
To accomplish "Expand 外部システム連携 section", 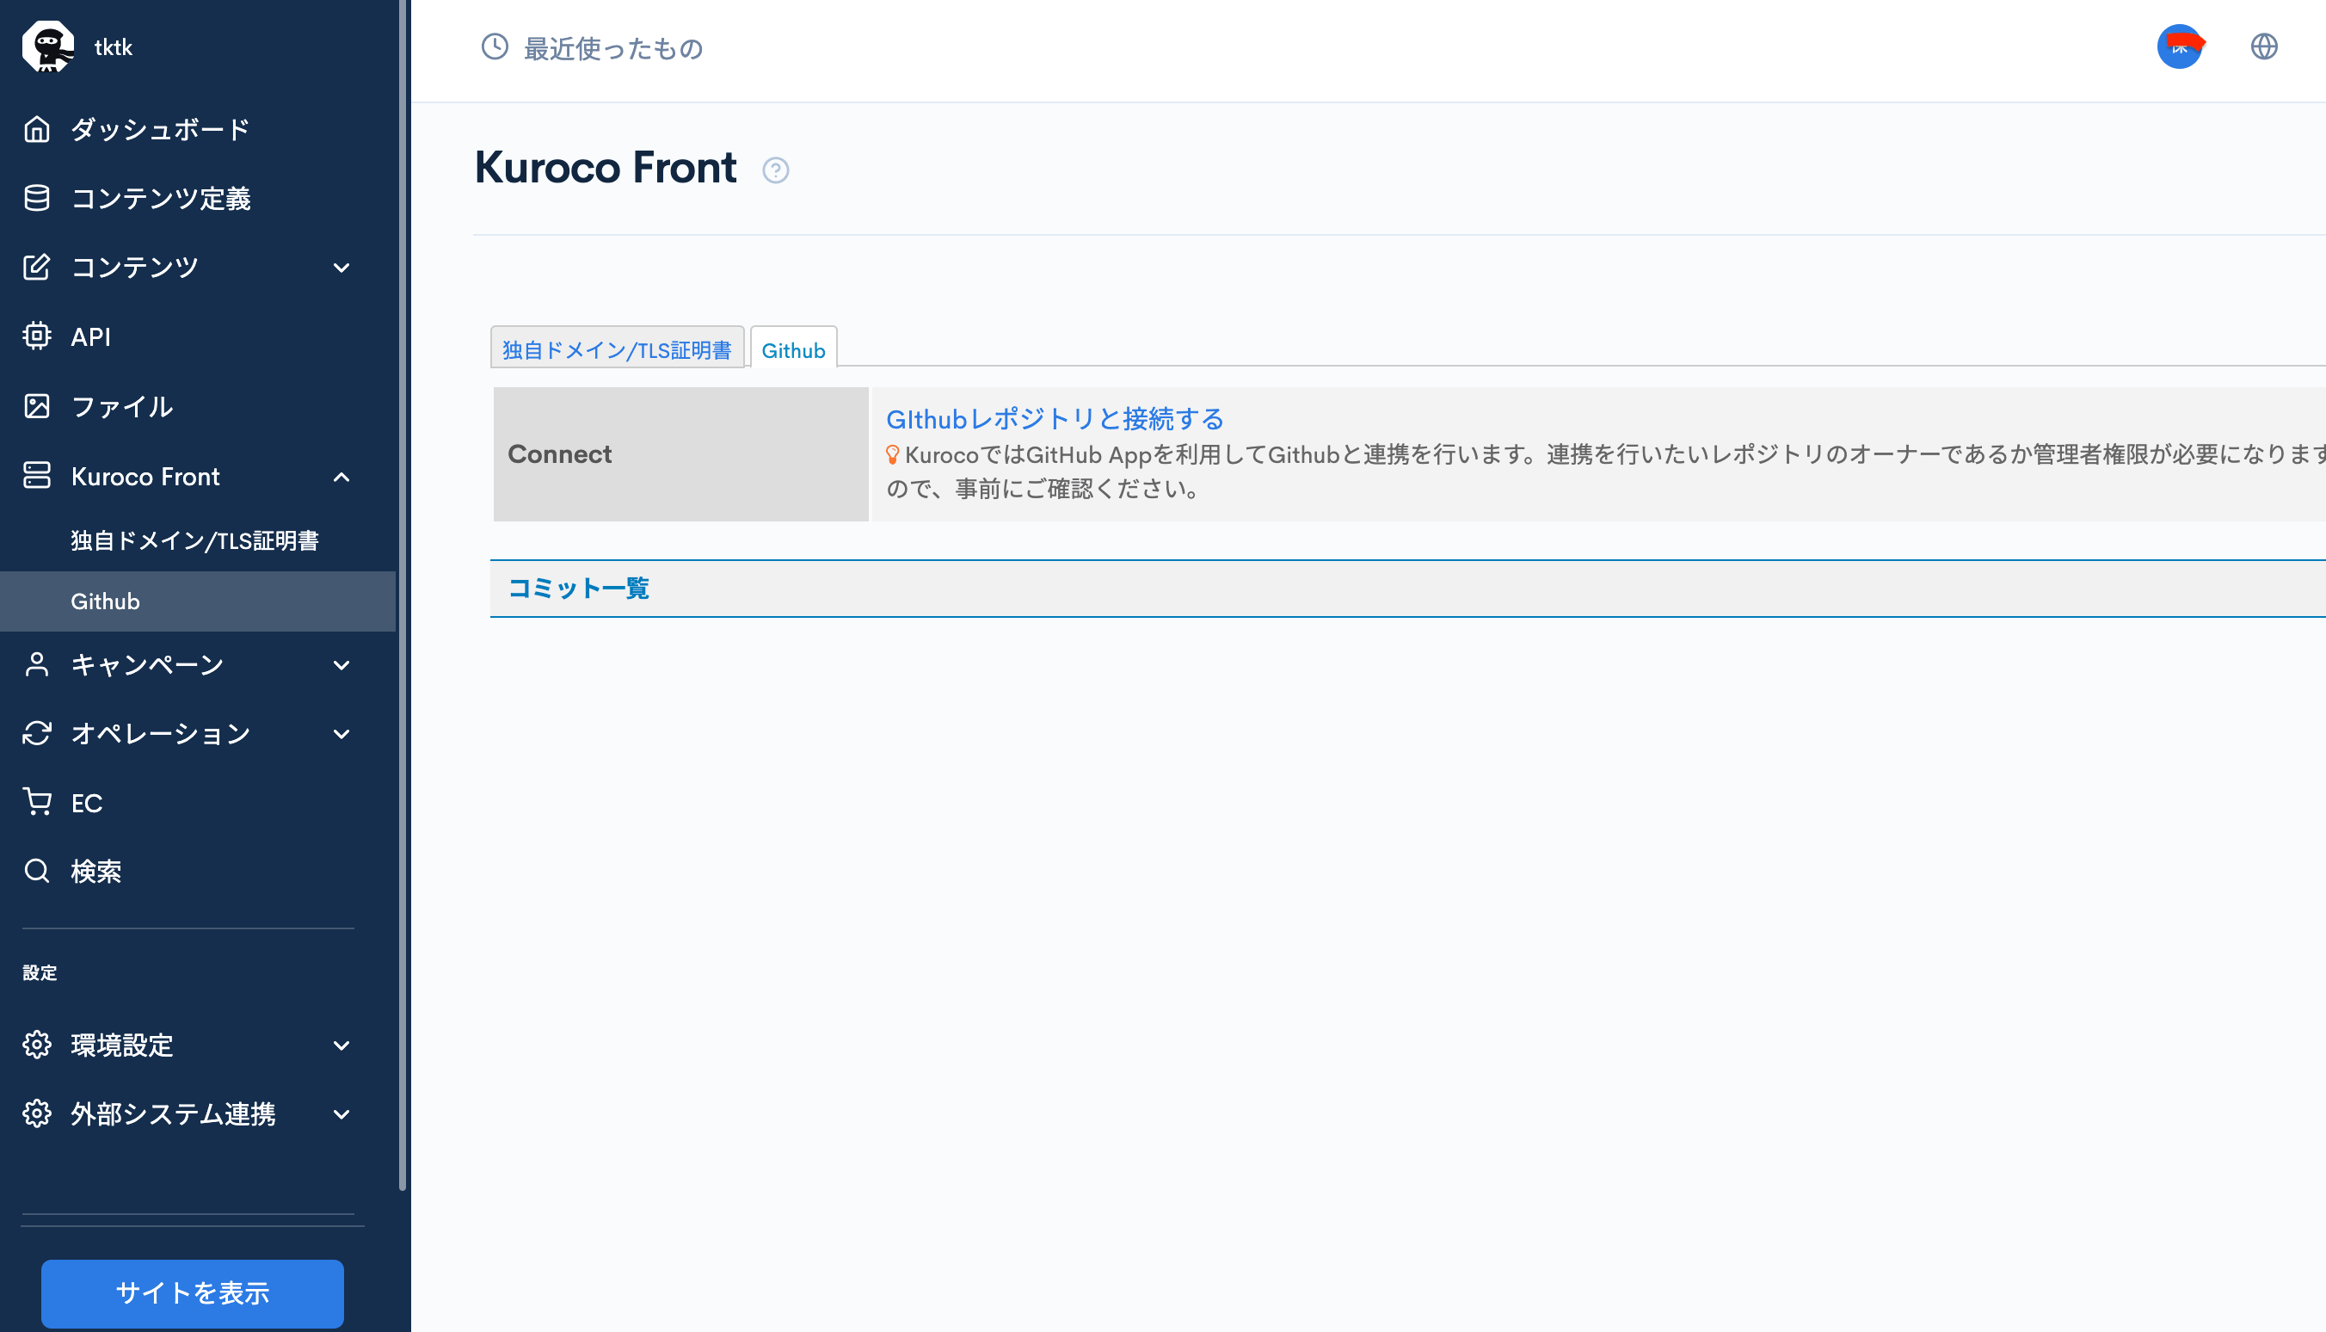I will 341,1114.
